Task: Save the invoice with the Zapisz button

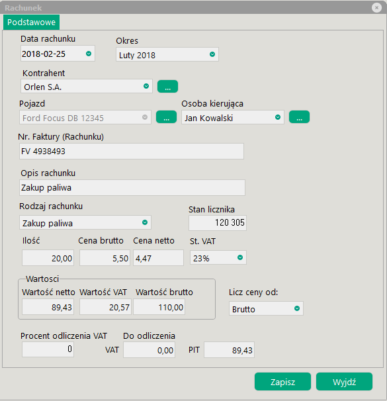Action: pyautogui.click(x=282, y=382)
